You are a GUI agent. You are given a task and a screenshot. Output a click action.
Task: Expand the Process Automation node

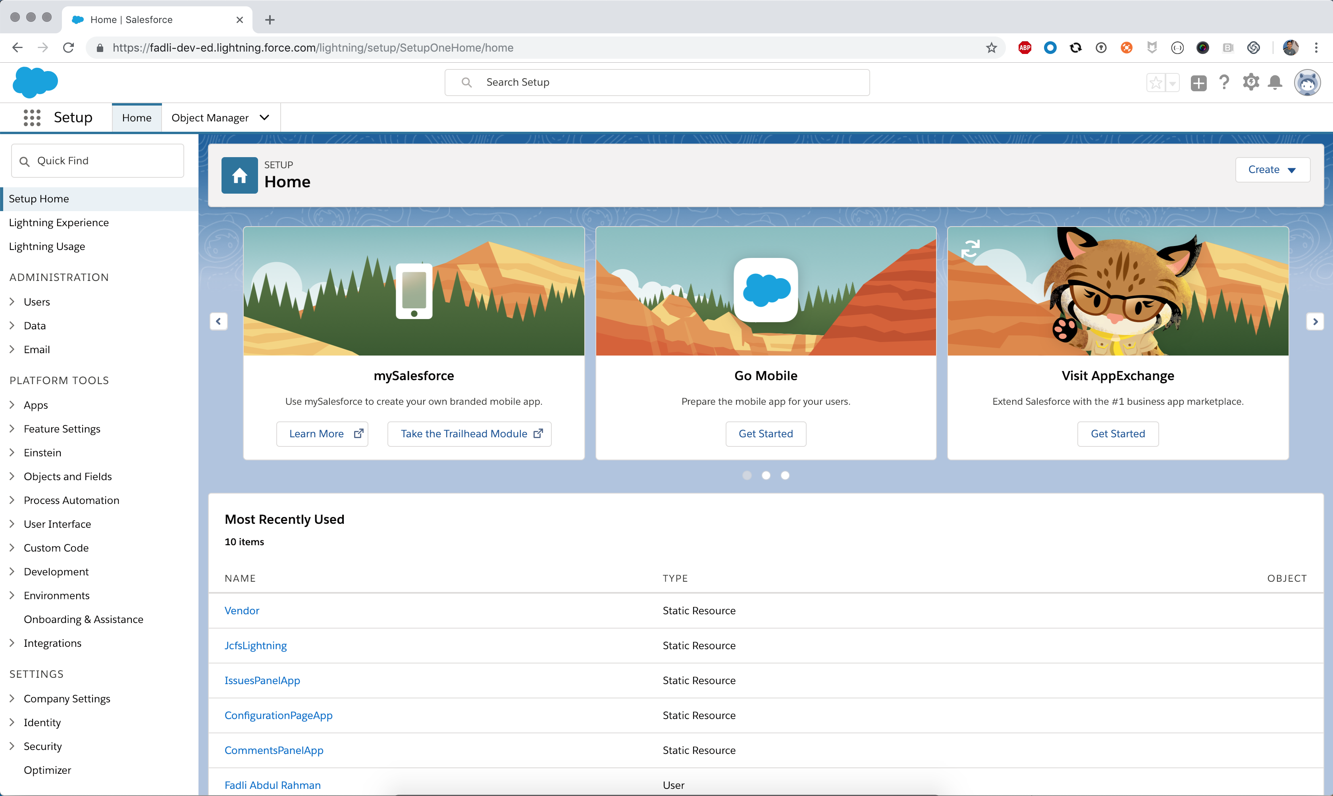pos(12,500)
